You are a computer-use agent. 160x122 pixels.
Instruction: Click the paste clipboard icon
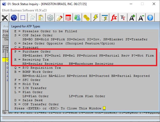click(x=41, y=18)
